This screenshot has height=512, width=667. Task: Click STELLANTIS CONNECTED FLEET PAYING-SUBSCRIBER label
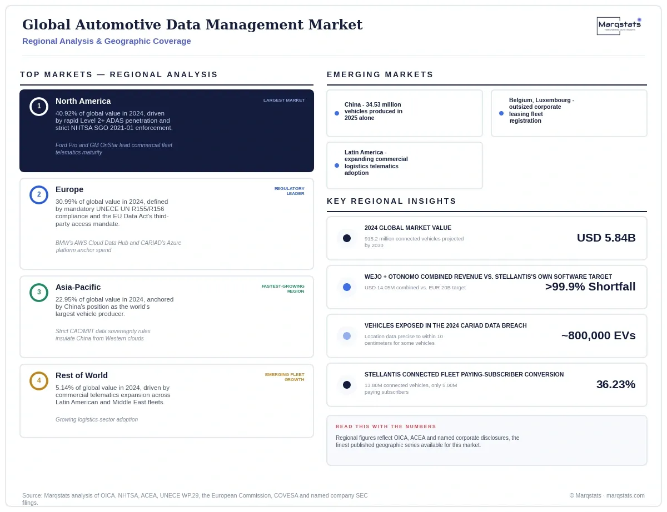coord(464,374)
